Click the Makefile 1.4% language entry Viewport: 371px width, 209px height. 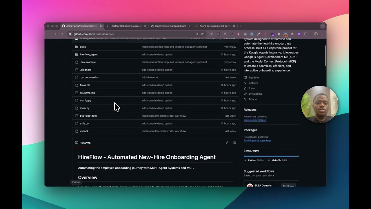point(278,160)
